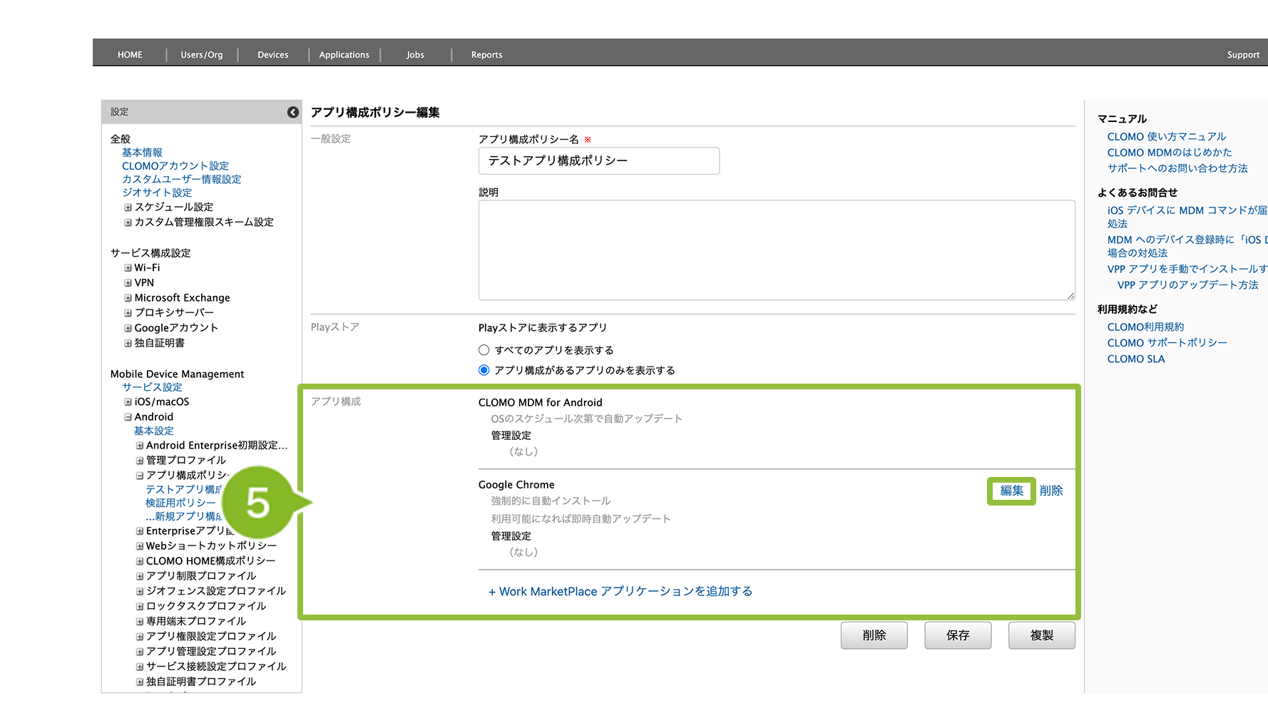Collapse the 設定 sidebar with arrow icon
This screenshot has height=713, width=1268.
[292, 112]
